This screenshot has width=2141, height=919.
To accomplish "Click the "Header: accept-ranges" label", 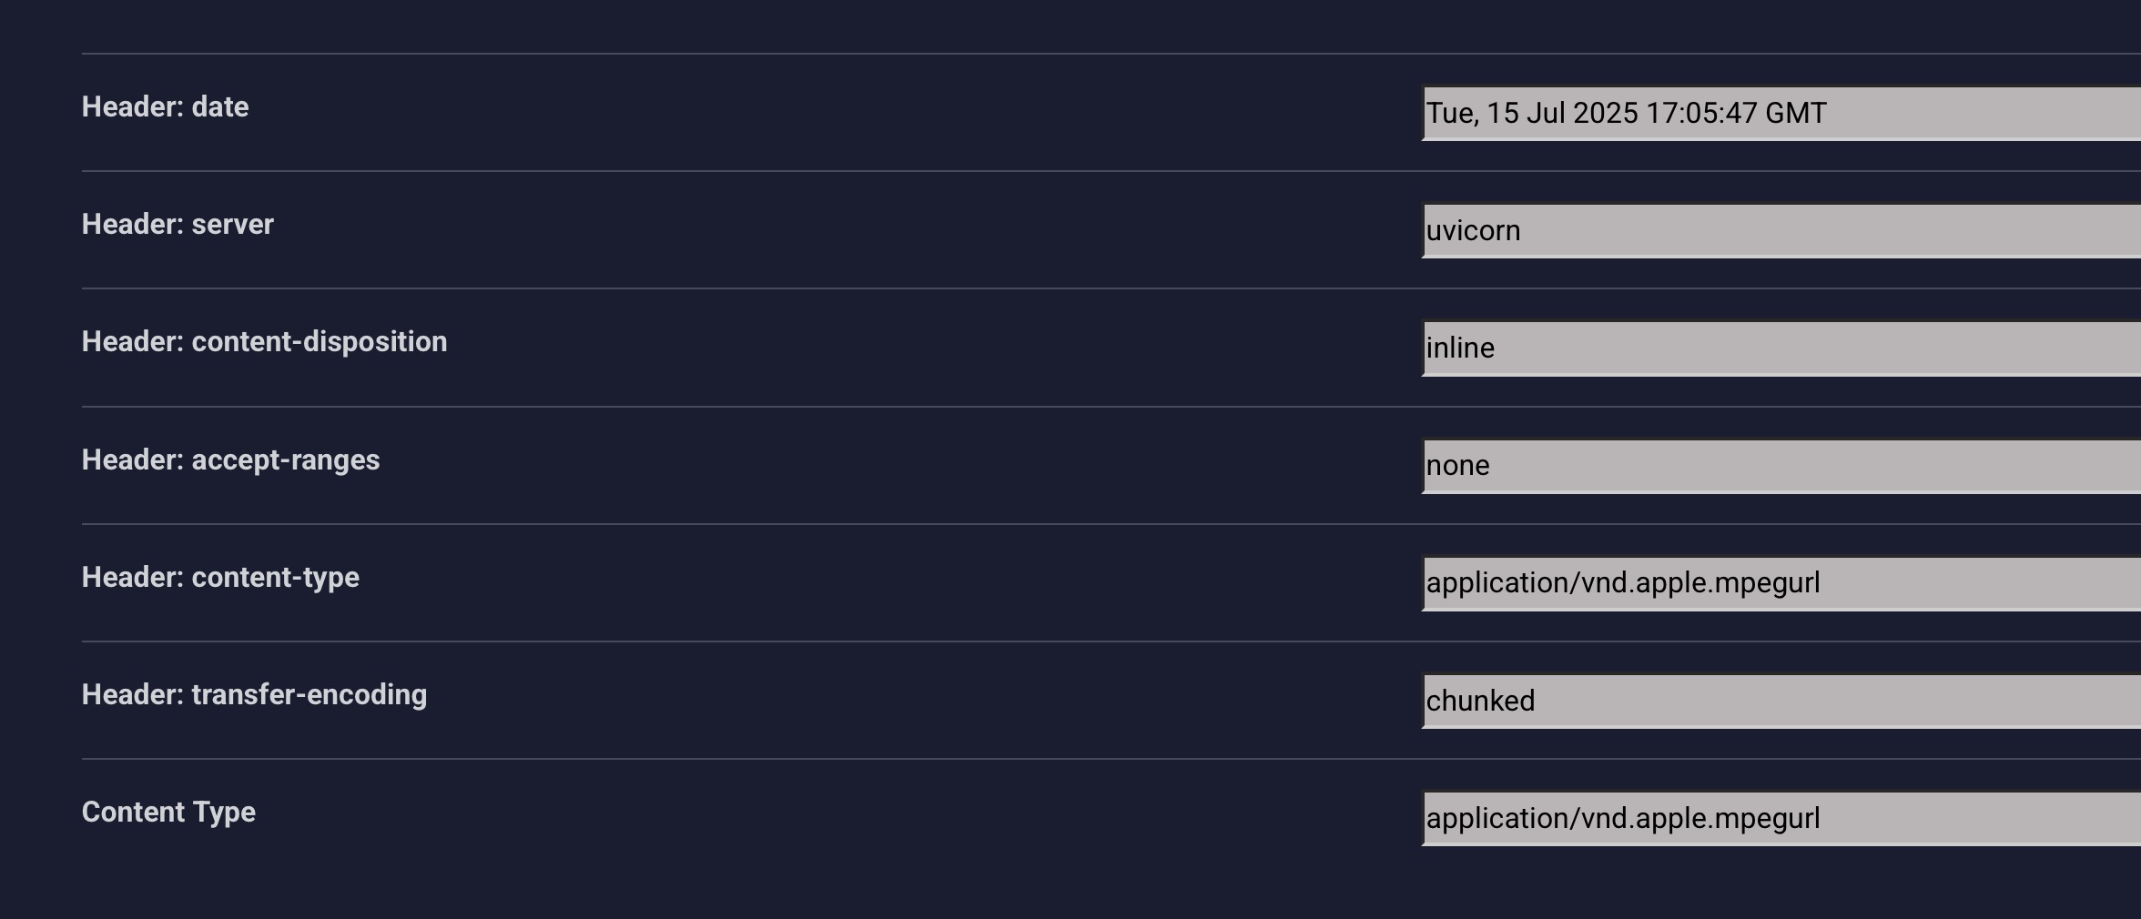I will [230, 459].
